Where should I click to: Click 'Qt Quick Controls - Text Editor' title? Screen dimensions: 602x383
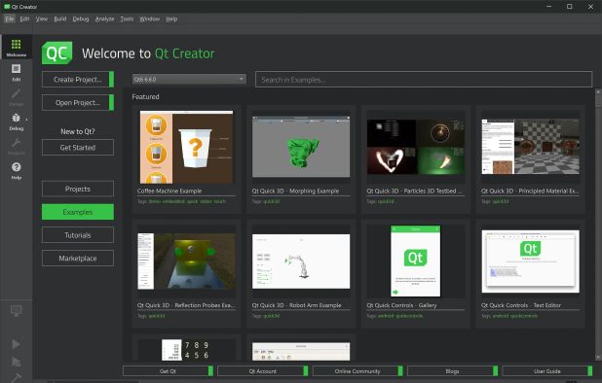click(x=521, y=305)
